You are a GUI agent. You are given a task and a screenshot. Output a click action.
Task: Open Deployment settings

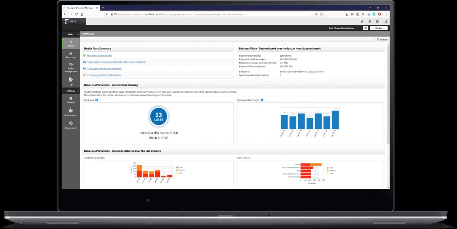pyautogui.click(x=71, y=125)
